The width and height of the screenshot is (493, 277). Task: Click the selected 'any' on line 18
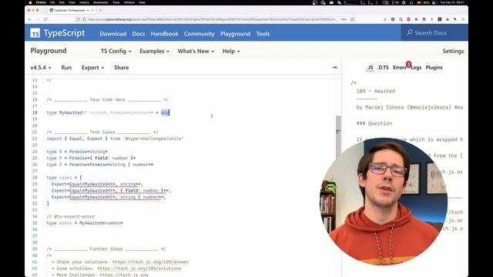(x=165, y=112)
